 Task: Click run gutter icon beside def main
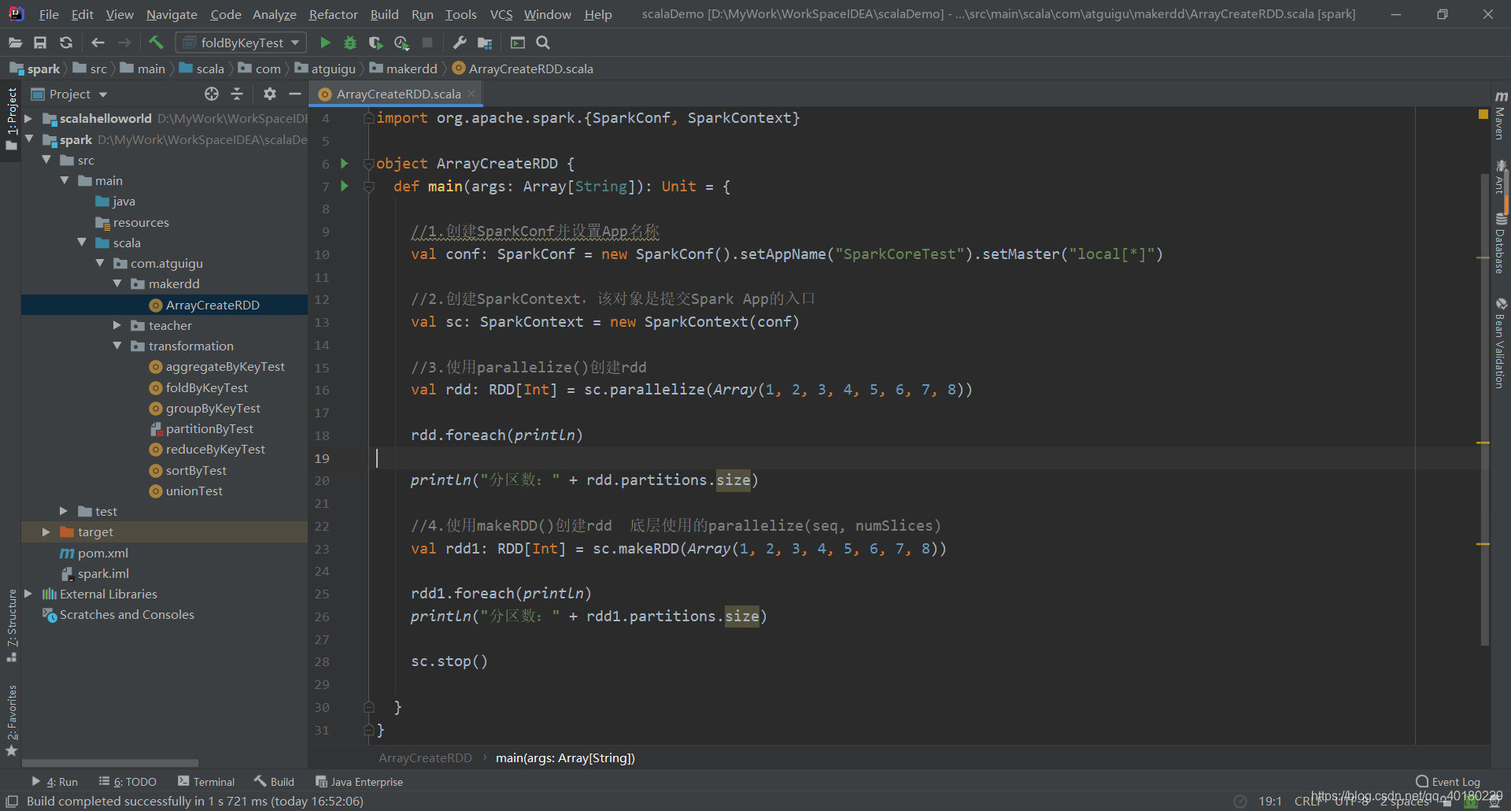pyautogui.click(x=344, y=186)
